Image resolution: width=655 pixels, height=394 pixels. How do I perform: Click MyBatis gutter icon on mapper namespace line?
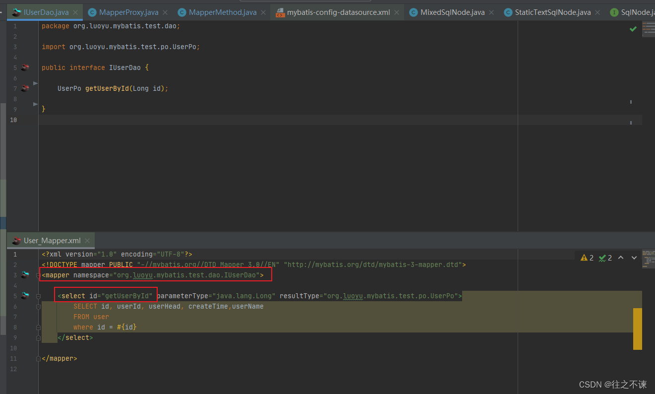pos(25,275)
